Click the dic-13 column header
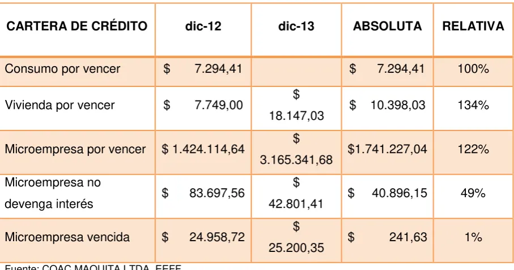The width and height of the screenshot is (514, 270). coord(296,26)
